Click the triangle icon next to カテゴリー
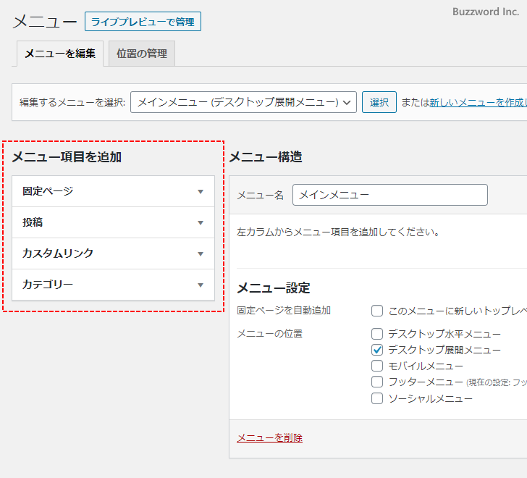 click(x=201, y=285)
